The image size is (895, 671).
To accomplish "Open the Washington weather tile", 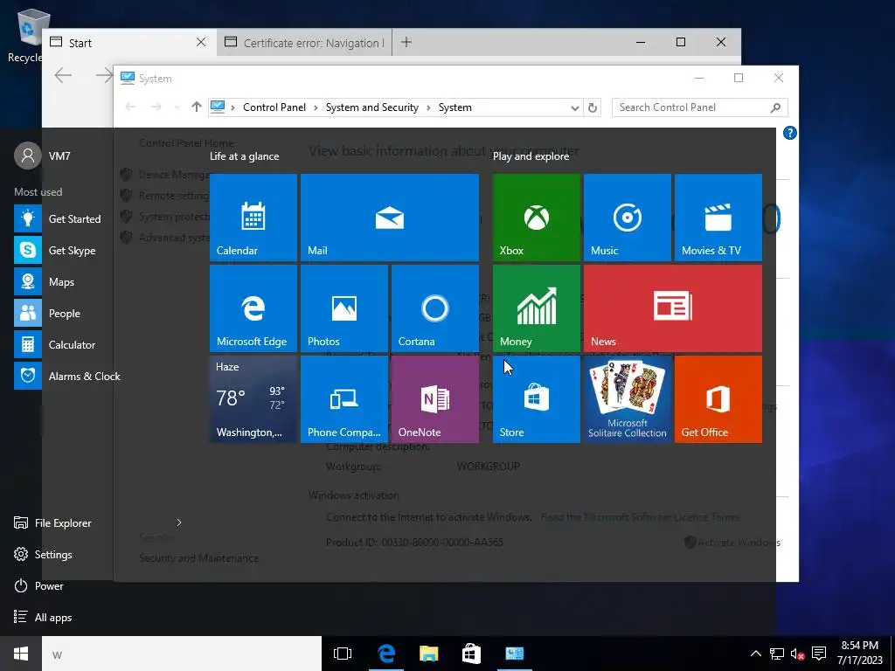I will [x=253, y=398].
